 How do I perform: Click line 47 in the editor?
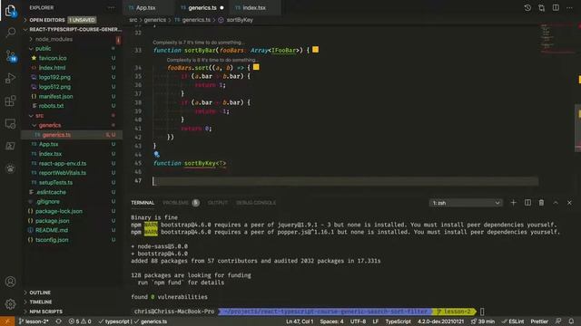click(x=345, y=181)
